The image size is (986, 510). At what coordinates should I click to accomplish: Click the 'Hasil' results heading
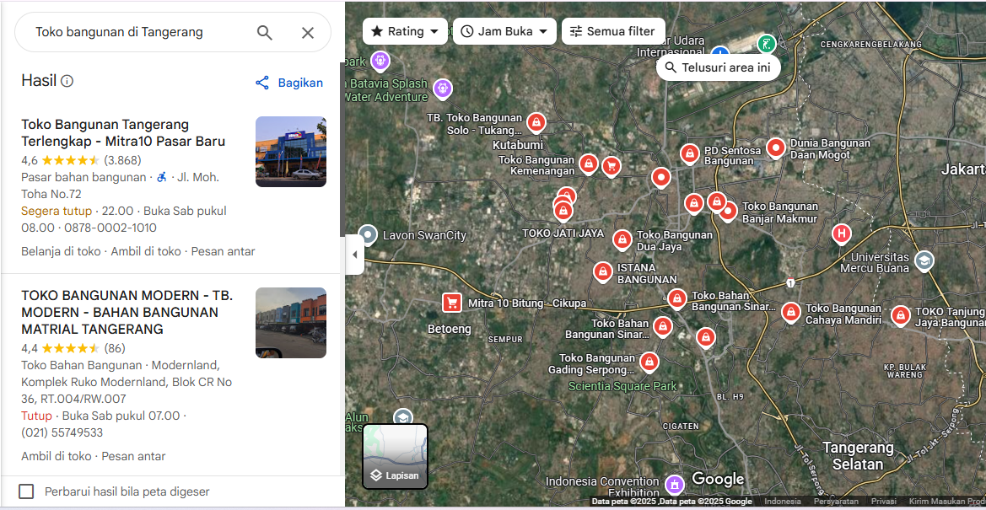(39, 80)
